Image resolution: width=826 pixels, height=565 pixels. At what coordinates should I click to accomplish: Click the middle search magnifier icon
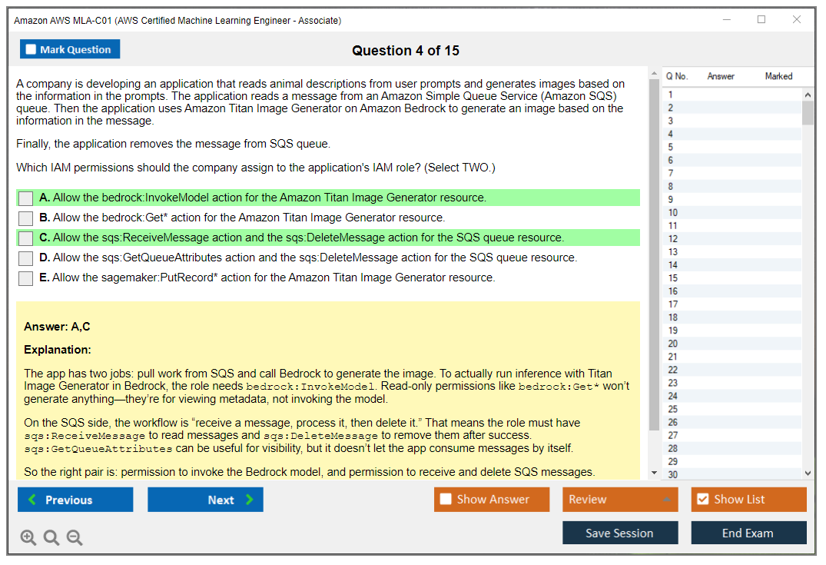(51, 537)
